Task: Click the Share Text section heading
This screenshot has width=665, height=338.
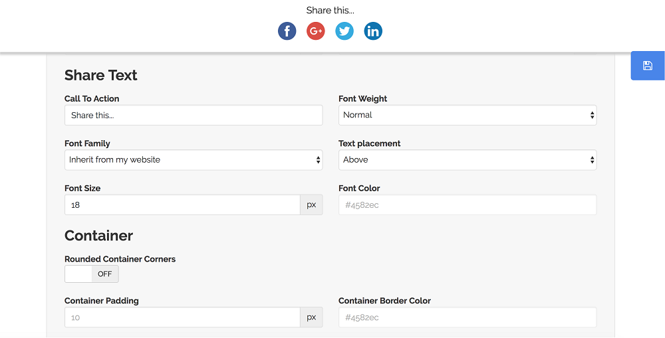Action: point(101,76)
